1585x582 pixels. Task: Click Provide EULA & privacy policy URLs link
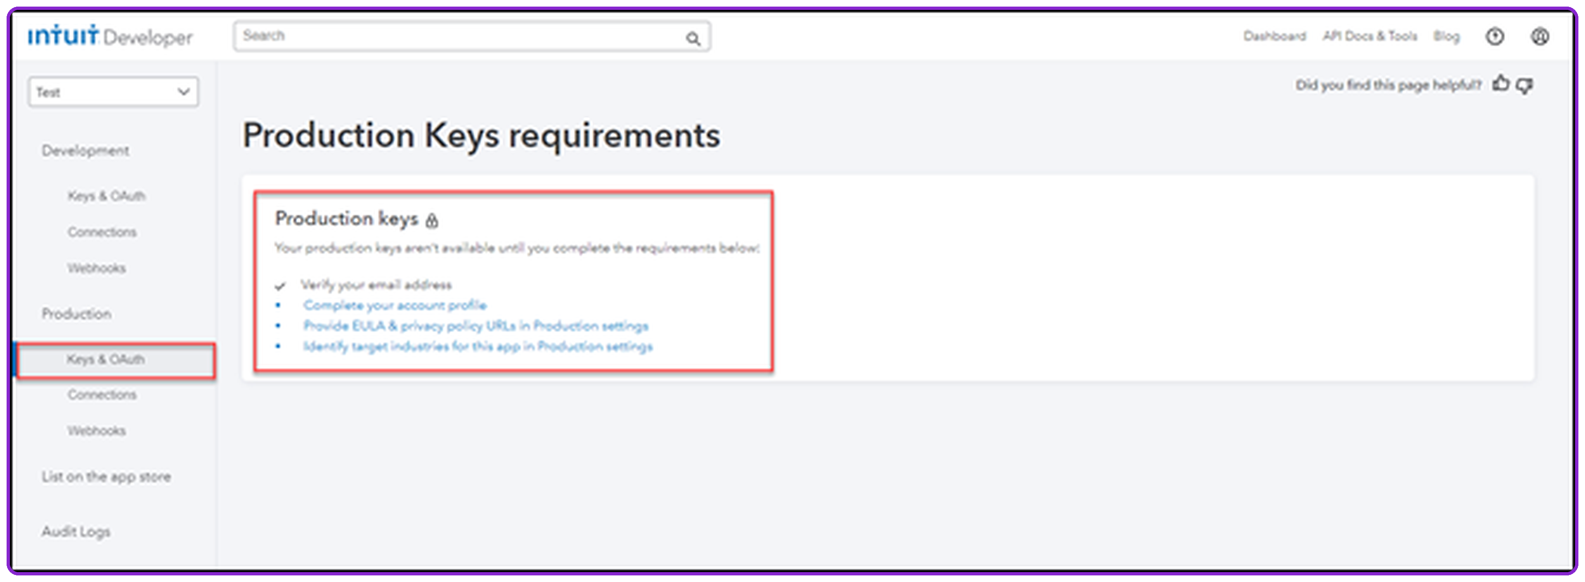click(x=475, y=326)
